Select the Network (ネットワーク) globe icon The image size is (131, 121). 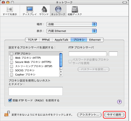click(58, 9)
